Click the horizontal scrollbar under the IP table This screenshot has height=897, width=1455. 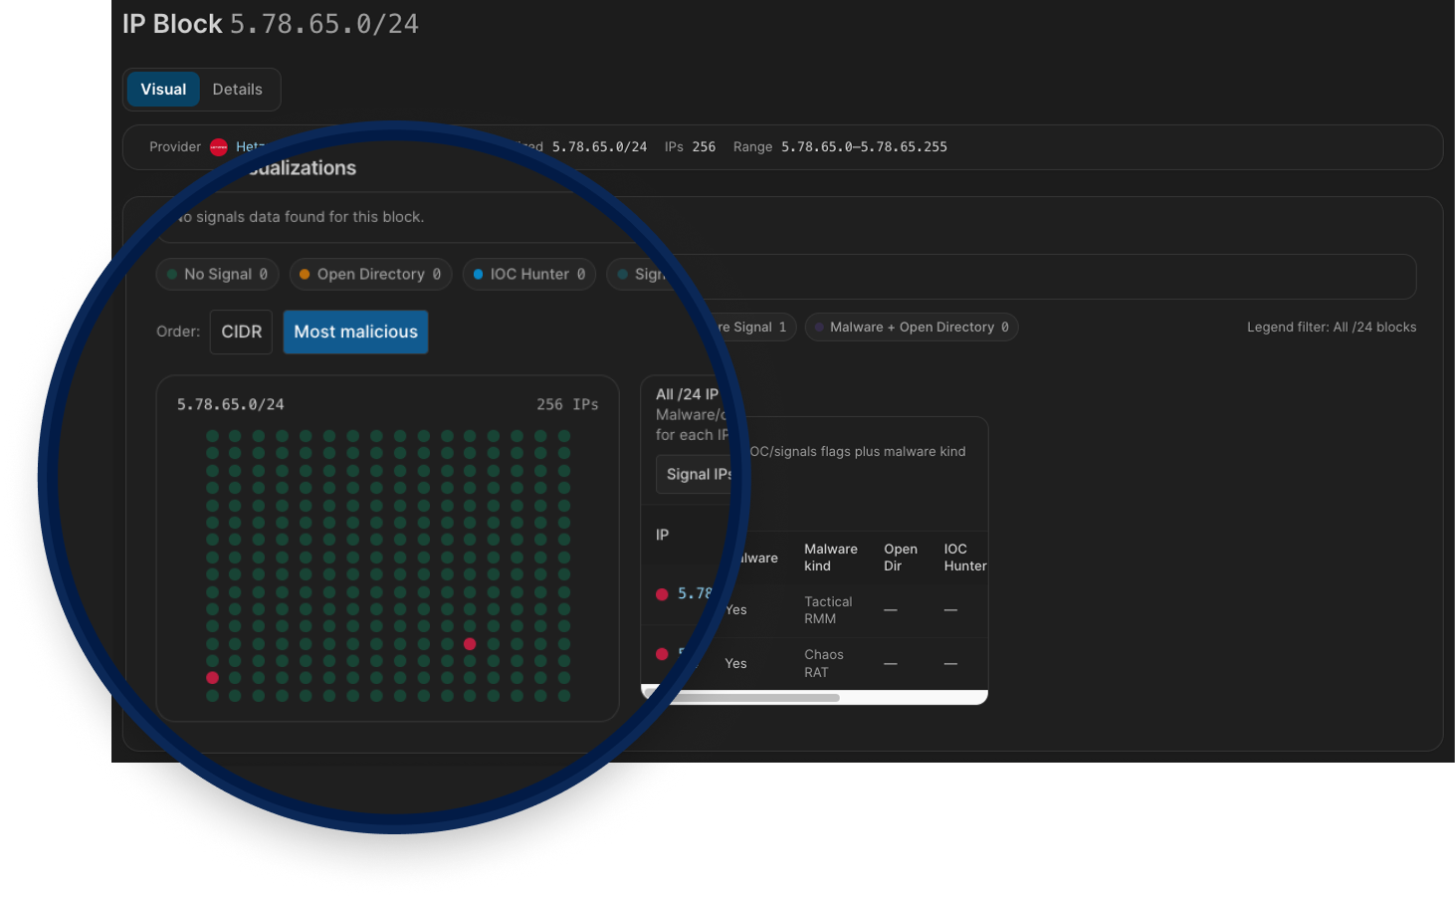(756, 698)
